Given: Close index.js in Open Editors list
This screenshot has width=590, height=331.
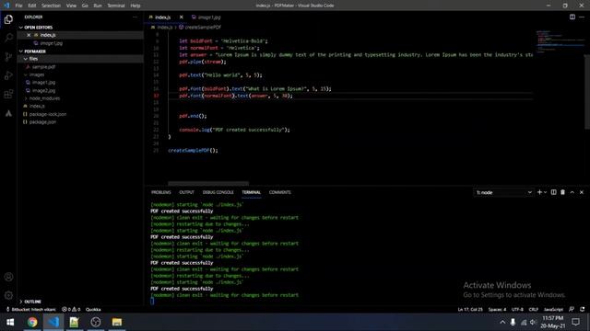Looking at the screenshot, I should (29, 35).
